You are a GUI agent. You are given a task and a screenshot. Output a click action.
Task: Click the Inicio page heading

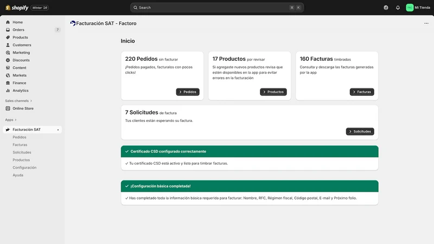[x=127, y=41]
